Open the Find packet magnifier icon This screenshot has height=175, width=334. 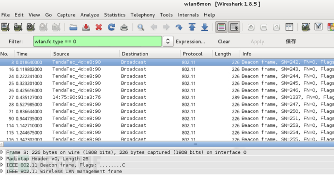(141, 27)
